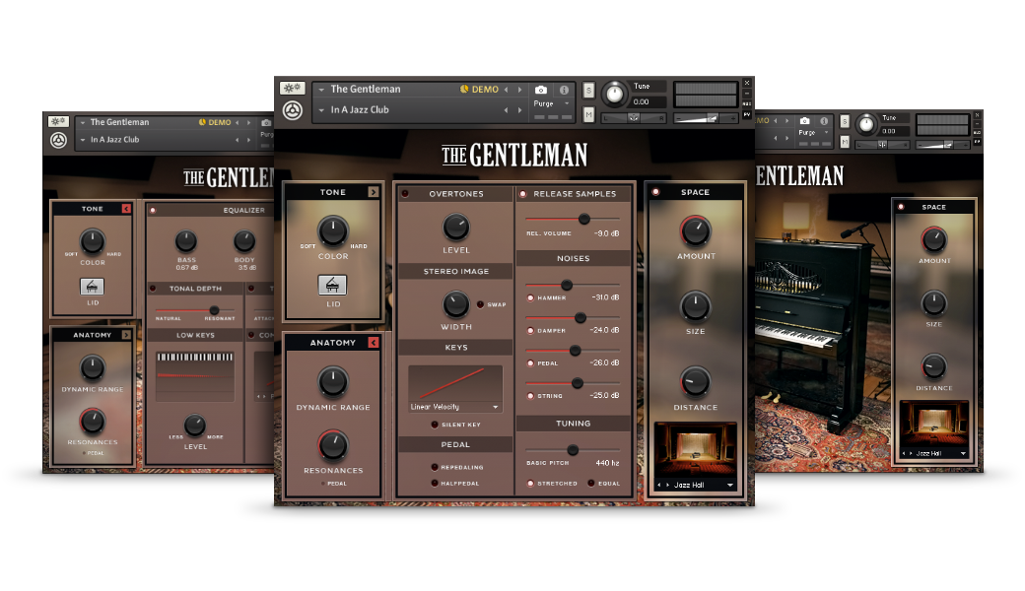Select previous reverb space arrow in center Space panel
The width and height of the screenshot is (1025, 591).
tap(659, 486)
